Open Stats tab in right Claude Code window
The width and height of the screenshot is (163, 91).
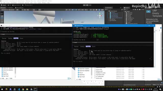point(93,47)
